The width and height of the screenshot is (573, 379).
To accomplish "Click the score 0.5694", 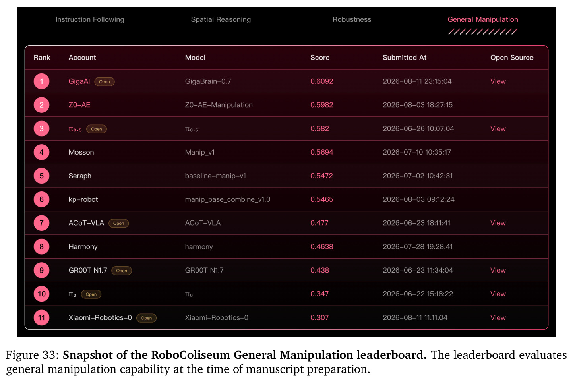I will tap(322, 152).
